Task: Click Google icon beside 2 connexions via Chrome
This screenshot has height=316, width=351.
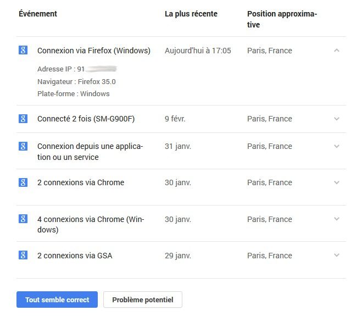Action: point(23,182)
